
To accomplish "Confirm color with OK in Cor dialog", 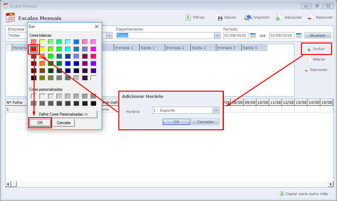I will click(40, 123).
